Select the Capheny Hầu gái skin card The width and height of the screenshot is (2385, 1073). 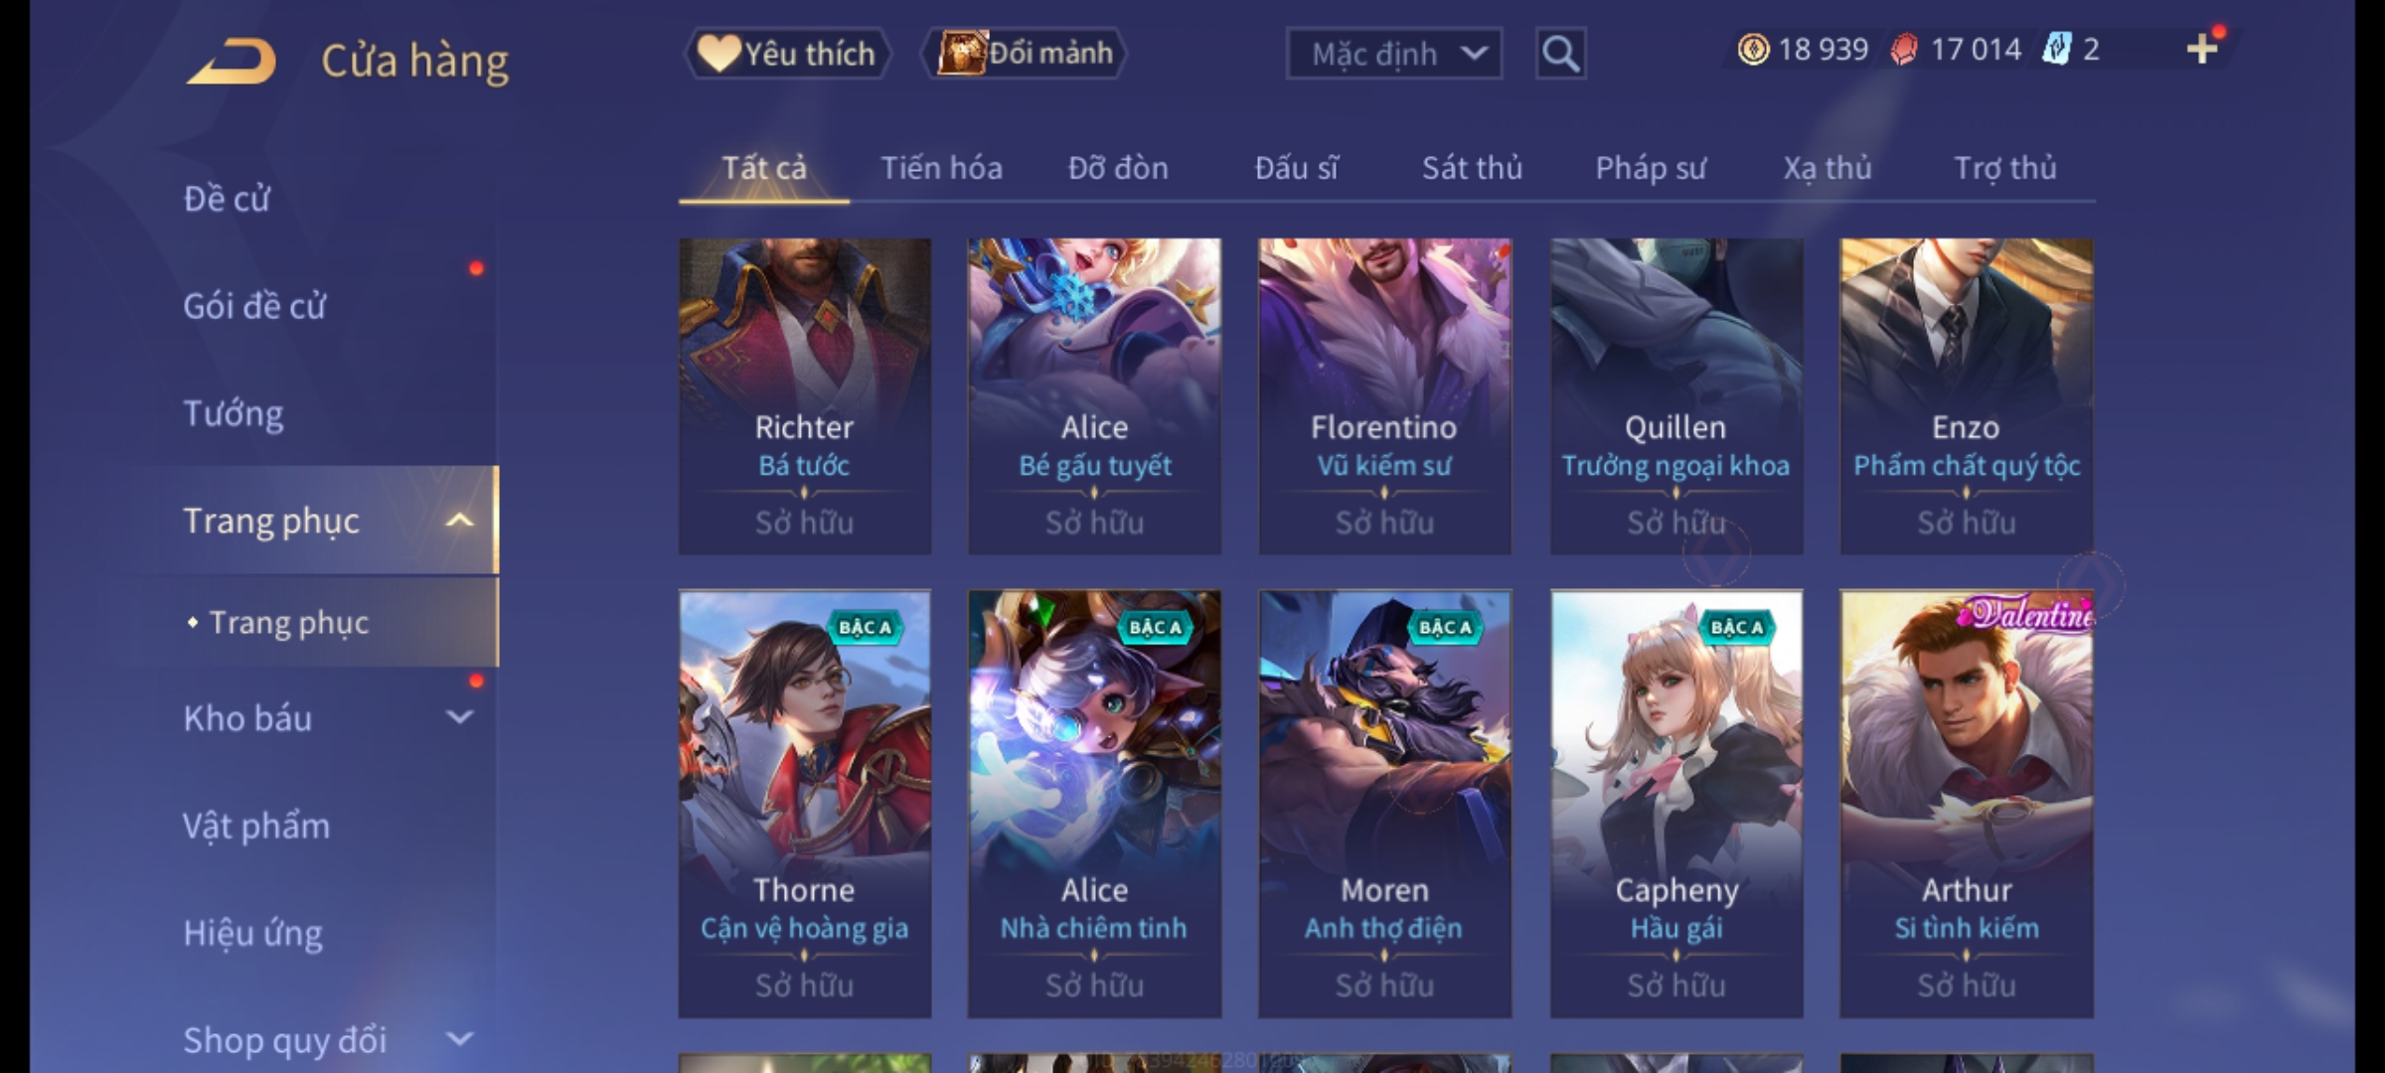click(1676, 804)
